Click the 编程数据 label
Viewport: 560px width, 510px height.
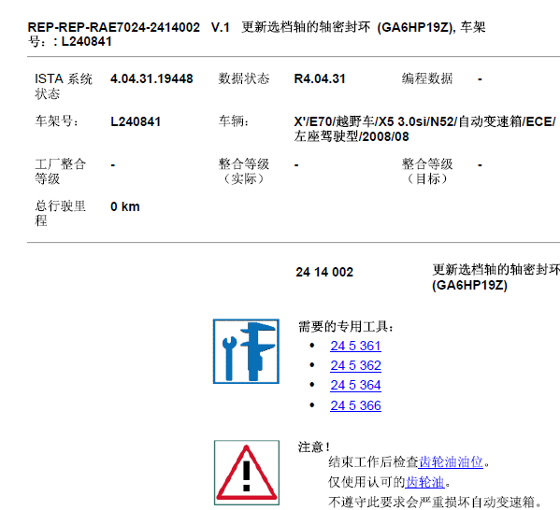click(x=427, y=78)
